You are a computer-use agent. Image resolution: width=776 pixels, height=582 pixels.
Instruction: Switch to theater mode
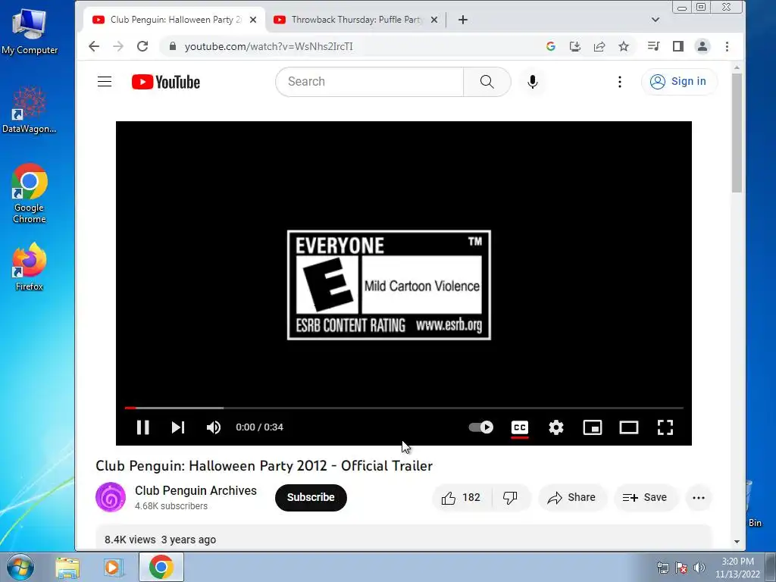click(x=629, y=427)
